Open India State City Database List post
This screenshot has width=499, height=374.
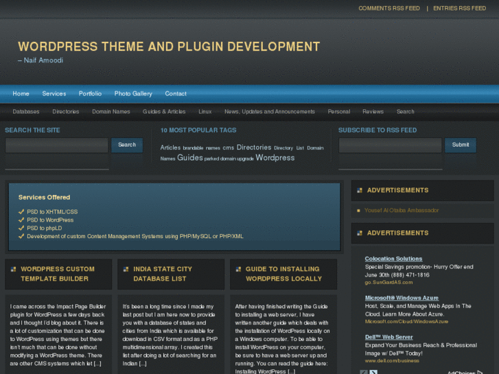[163, 274]
